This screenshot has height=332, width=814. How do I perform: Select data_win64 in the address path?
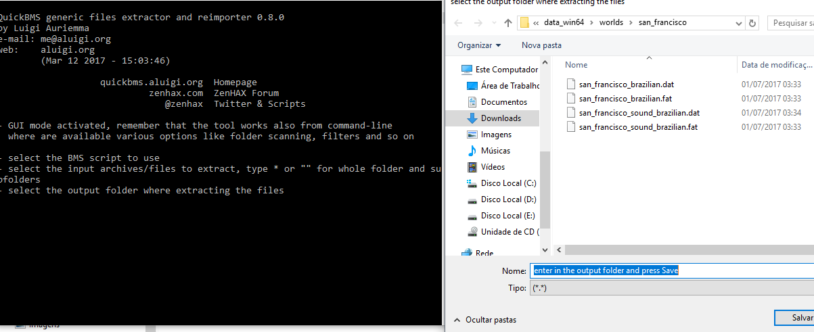pyautogui.click(x=564, y=22)
